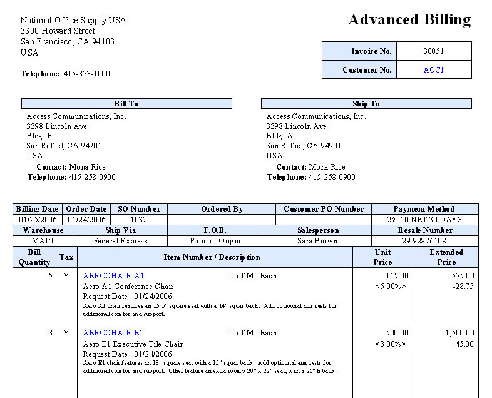Open the AEROCHAIR-E1 item link
Viewport: 492px width, 398px height.
(113, 333)
